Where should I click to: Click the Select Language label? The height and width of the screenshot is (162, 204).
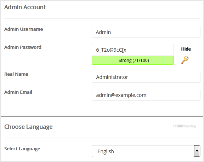point(22,149)
